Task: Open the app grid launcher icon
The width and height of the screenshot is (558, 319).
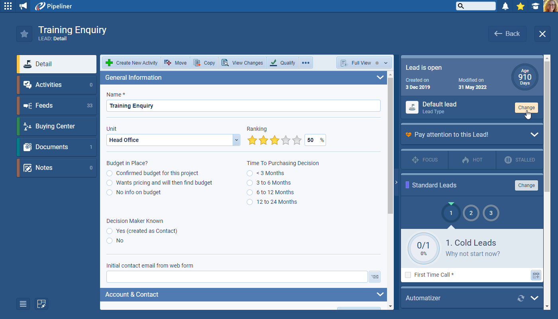Action: 8,6
